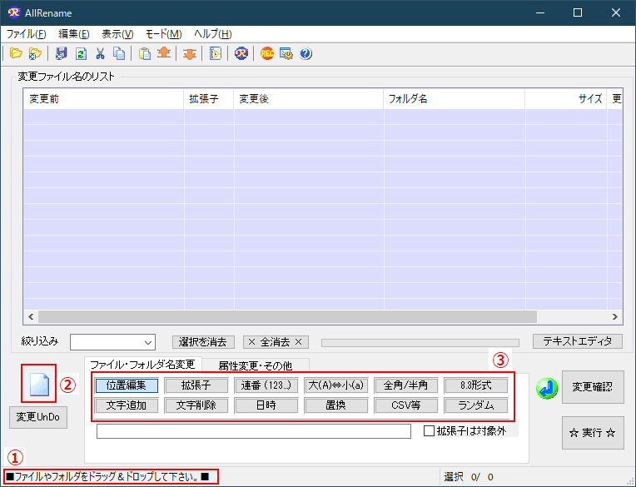
Task: Select the 日時 mode button
Action: click(266, 405)
